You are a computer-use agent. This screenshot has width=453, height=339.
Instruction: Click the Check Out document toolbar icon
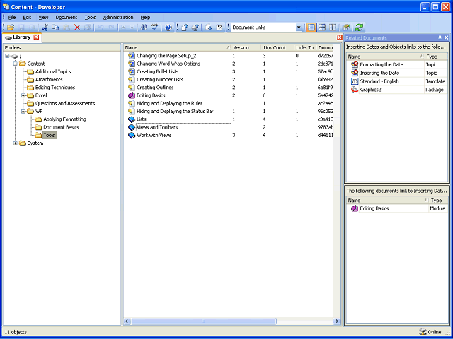pyautogui.click(x=209, y=28)
